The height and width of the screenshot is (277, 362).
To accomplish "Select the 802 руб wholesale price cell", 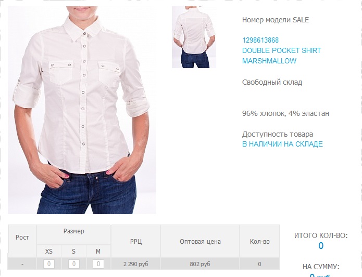I will 200,264.
